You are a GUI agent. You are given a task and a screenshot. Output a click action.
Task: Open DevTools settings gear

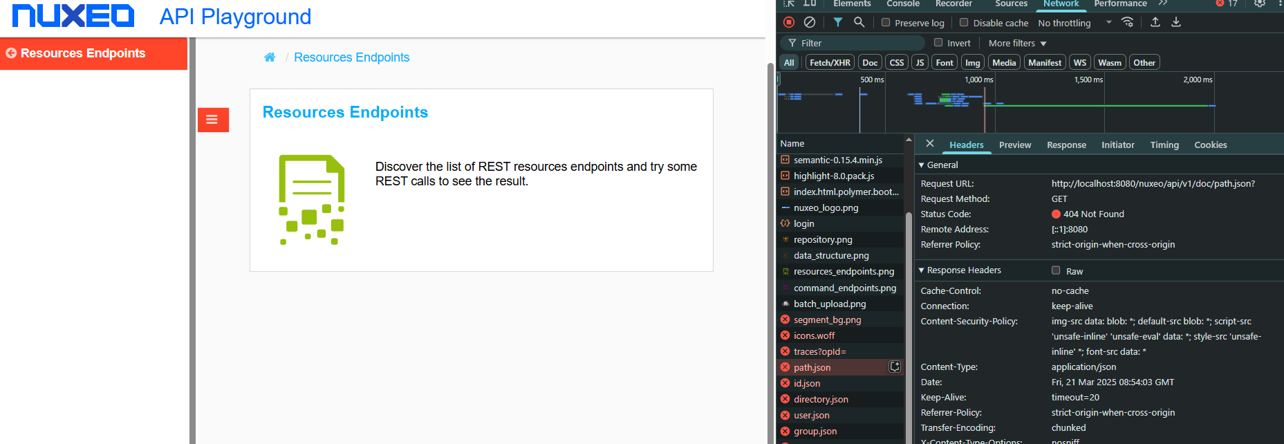click(1260, 3)
